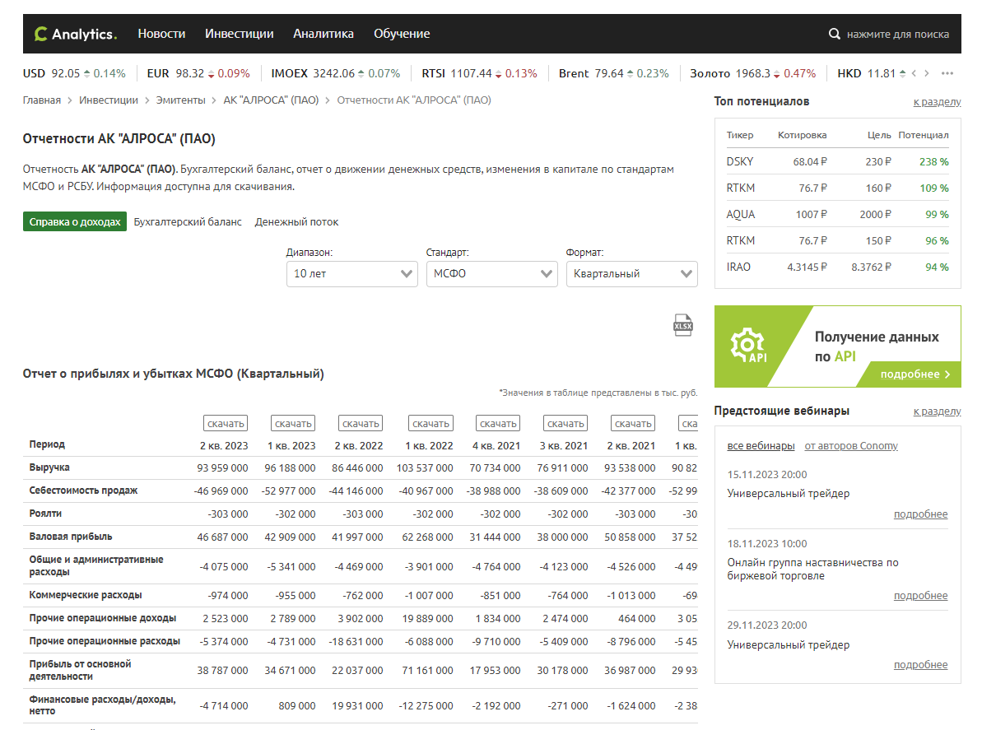This screenshot has height=730, width=982.
Task: Show previous ticker items arrow
Action: 915,73
